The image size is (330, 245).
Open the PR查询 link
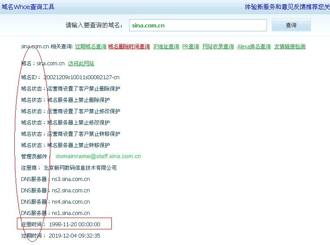190,47
